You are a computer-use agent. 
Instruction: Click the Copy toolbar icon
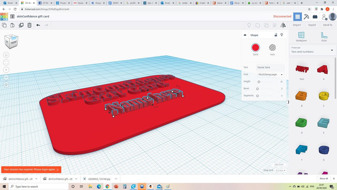(4, 25)
